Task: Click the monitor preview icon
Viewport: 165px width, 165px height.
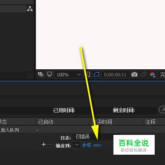Action: (x=49, y=74)
